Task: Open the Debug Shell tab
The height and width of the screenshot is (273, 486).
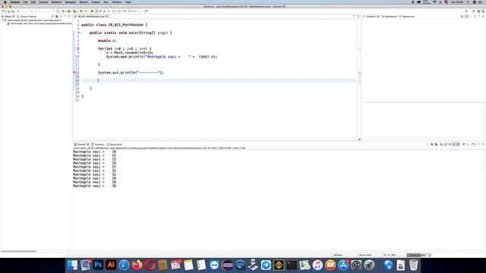Action: pos(115,145)
